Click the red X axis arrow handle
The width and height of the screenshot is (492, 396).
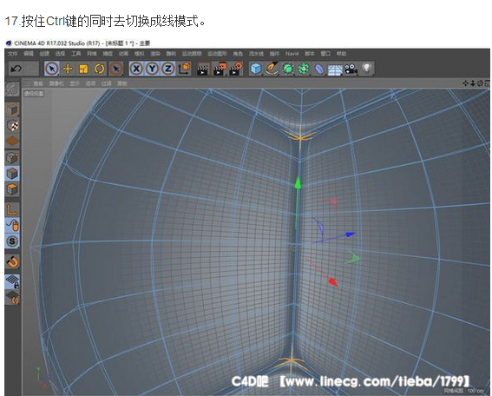pos(333,281)
